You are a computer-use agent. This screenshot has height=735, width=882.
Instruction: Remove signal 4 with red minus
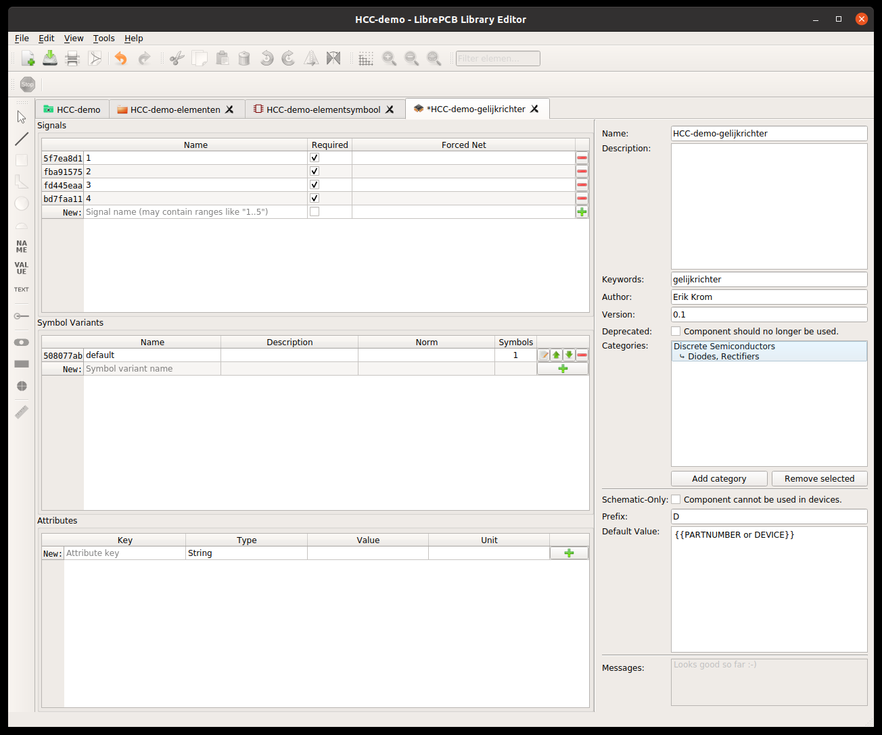(582, 199)
